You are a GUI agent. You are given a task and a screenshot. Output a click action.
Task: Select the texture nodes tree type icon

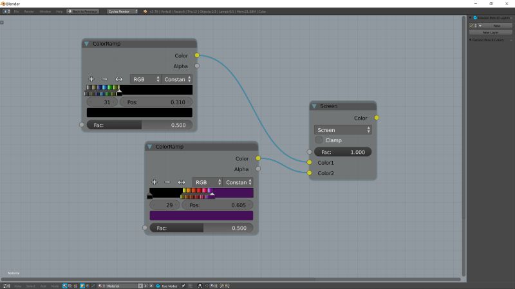(75, 286)
